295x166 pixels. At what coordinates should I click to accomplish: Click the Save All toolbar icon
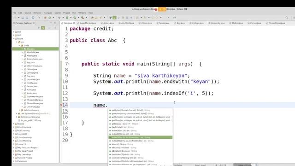pos(27,18)
